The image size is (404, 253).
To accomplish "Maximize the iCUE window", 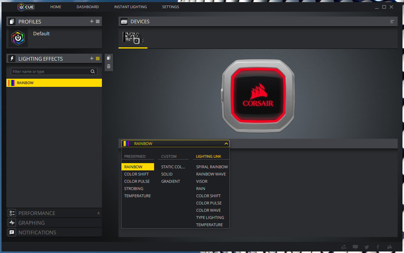I will (x=384, y=7).
